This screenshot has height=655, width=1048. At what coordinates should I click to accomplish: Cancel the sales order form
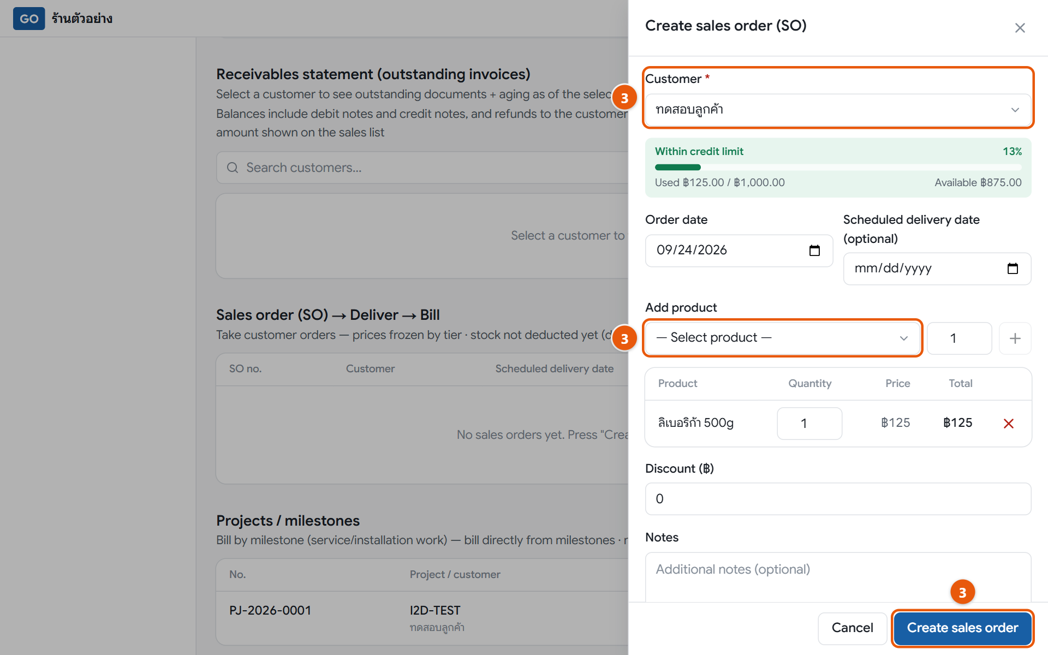pyautogui.click(x=852, y=628)
